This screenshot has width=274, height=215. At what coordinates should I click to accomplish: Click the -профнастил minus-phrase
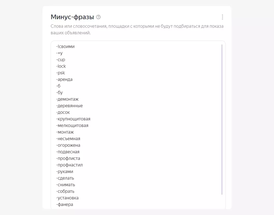(x=69, y=165)
